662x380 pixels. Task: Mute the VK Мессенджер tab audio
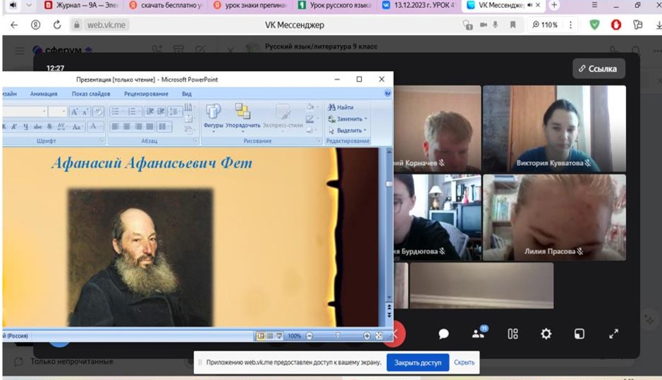[x=530, y=5]
